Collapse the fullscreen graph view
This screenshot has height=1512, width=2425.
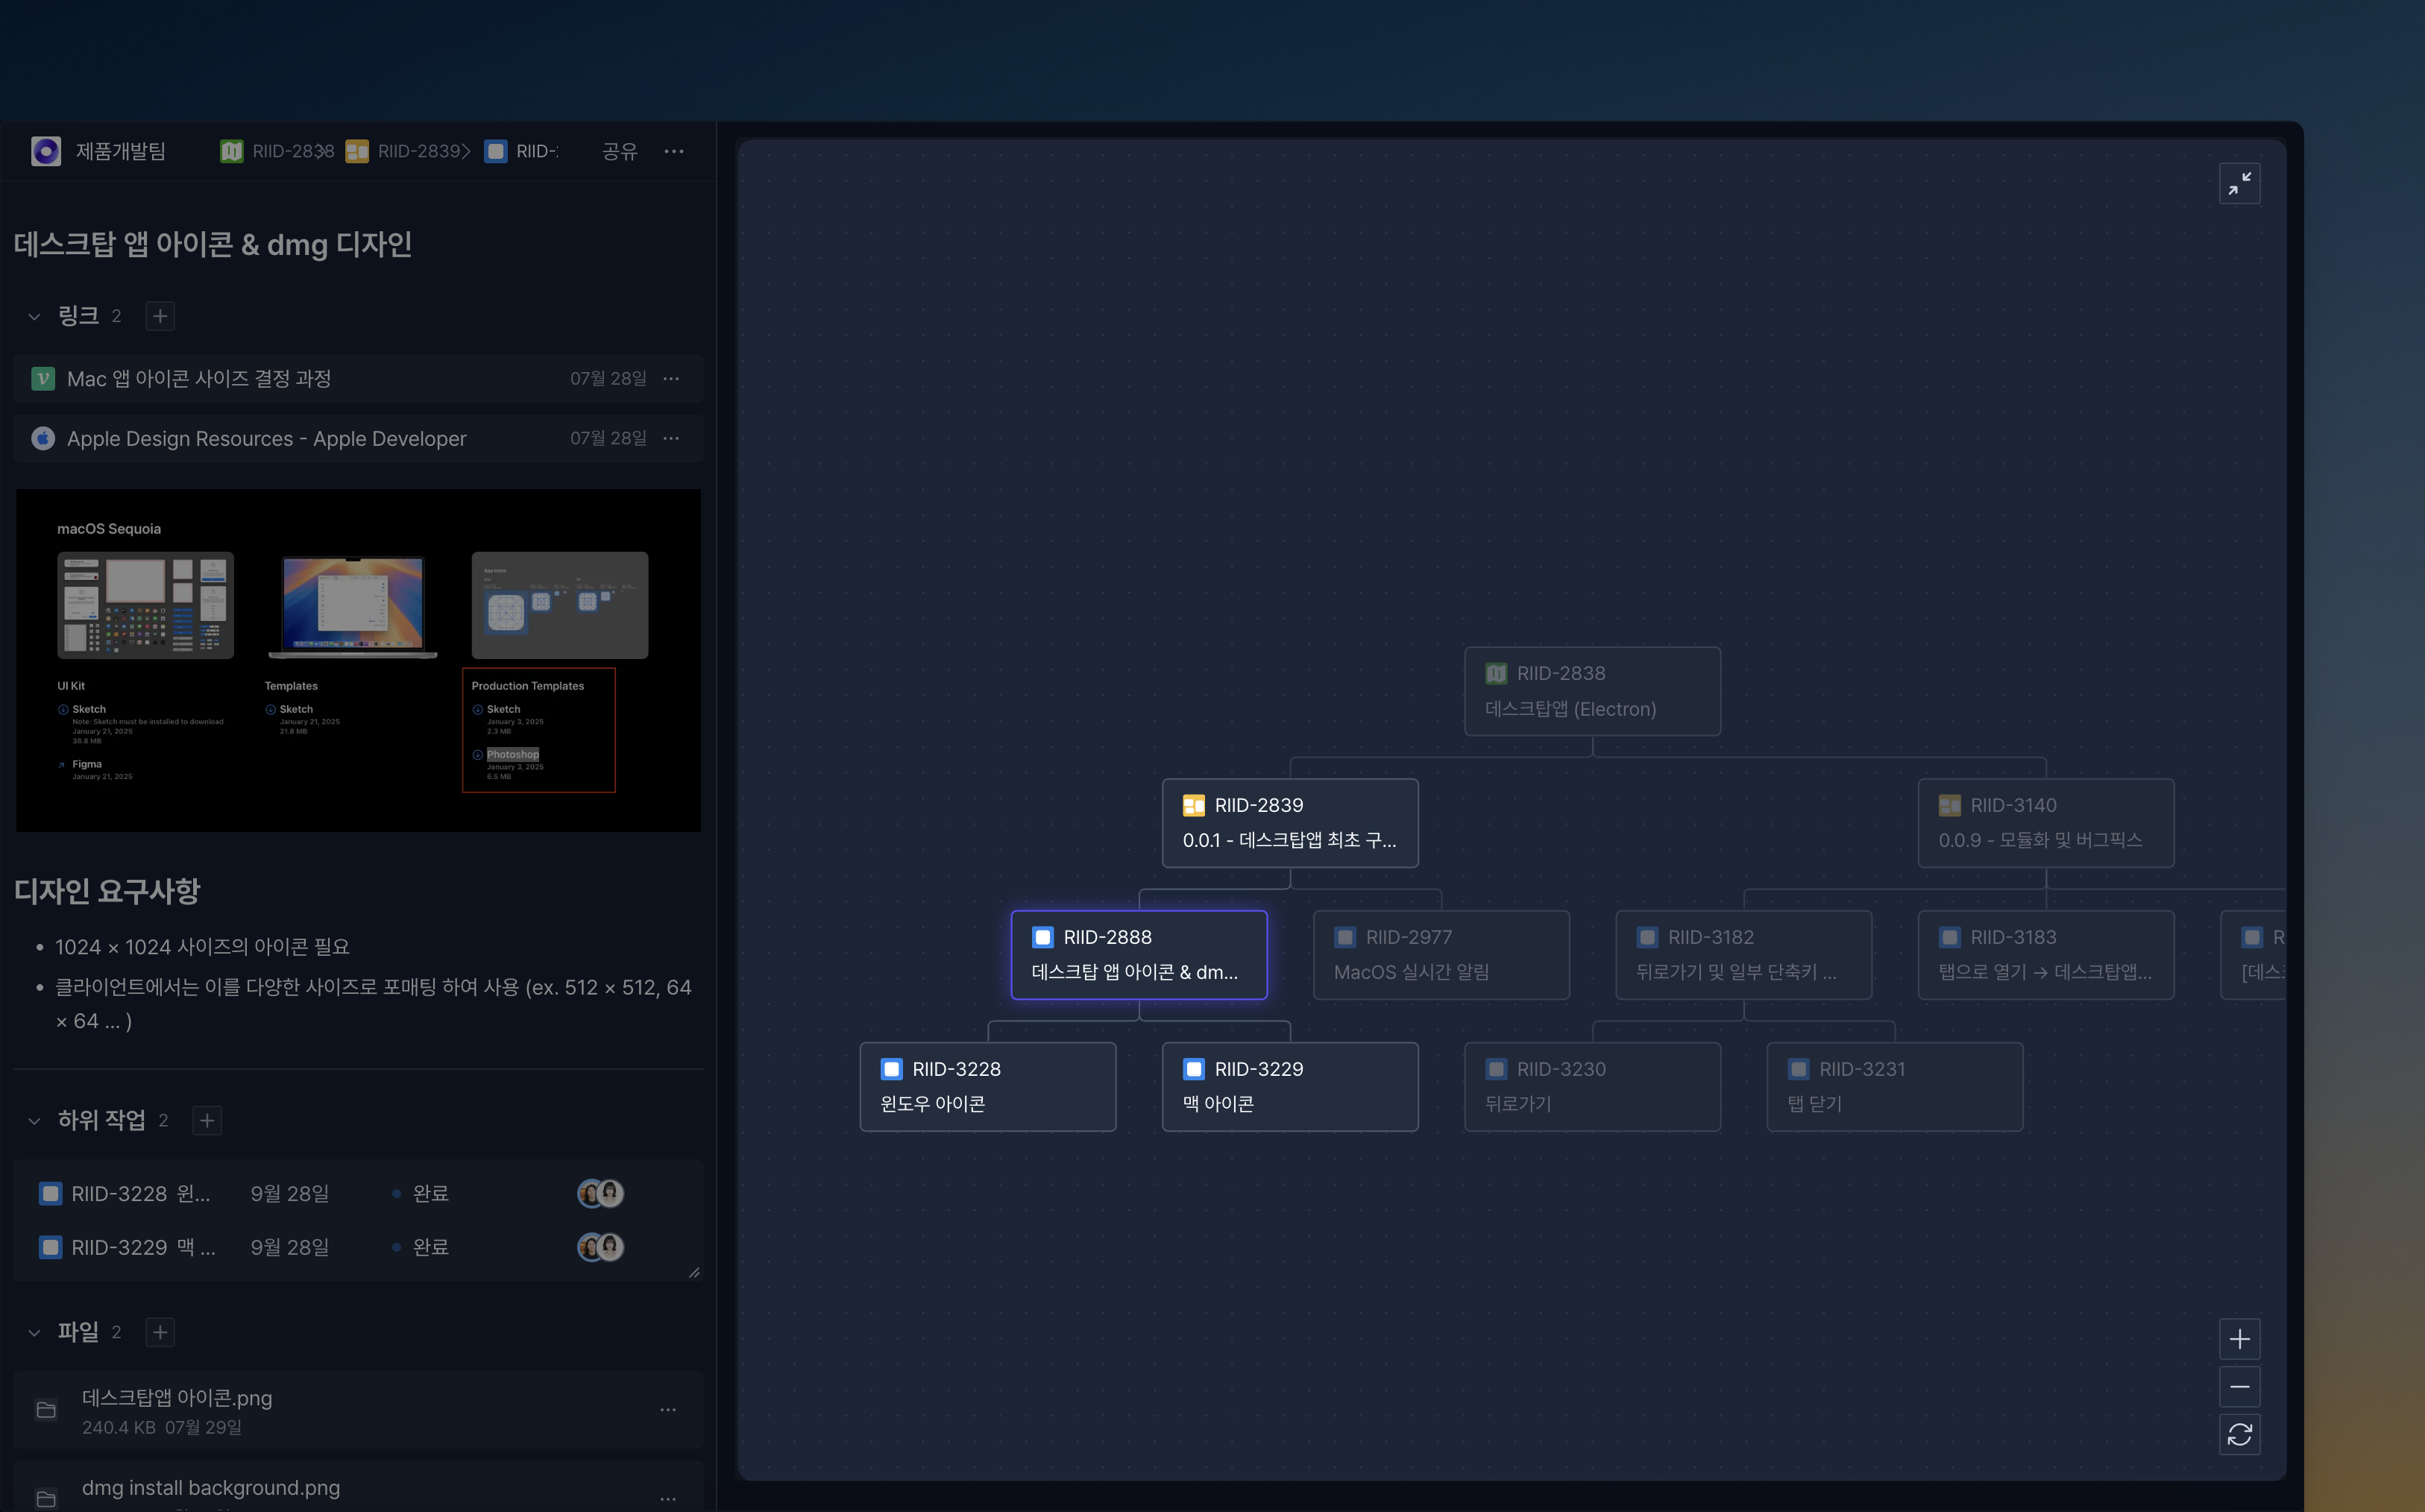(2240, 183)
